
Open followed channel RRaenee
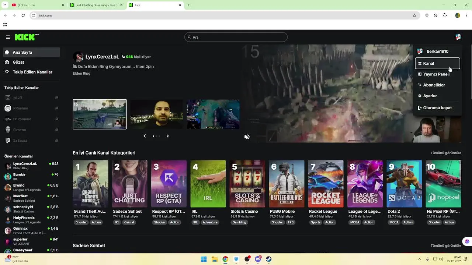pos(31,108)
